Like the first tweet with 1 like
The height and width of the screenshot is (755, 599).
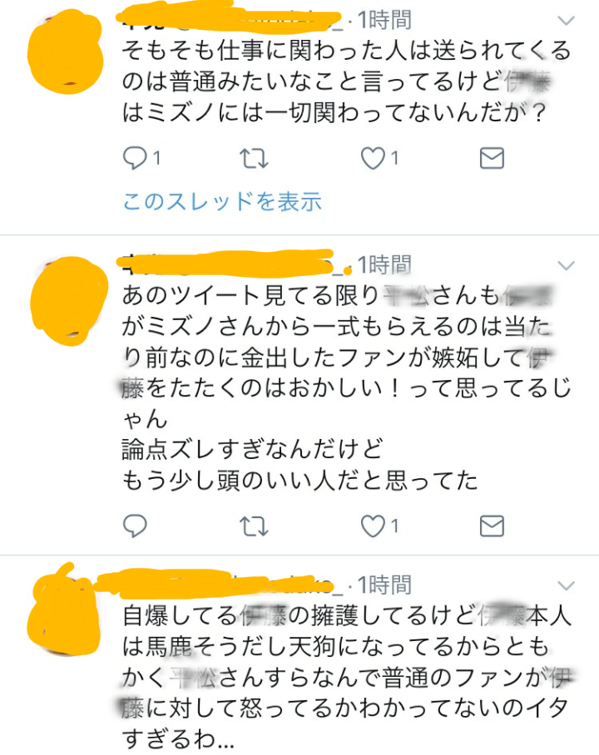(374, 158)
